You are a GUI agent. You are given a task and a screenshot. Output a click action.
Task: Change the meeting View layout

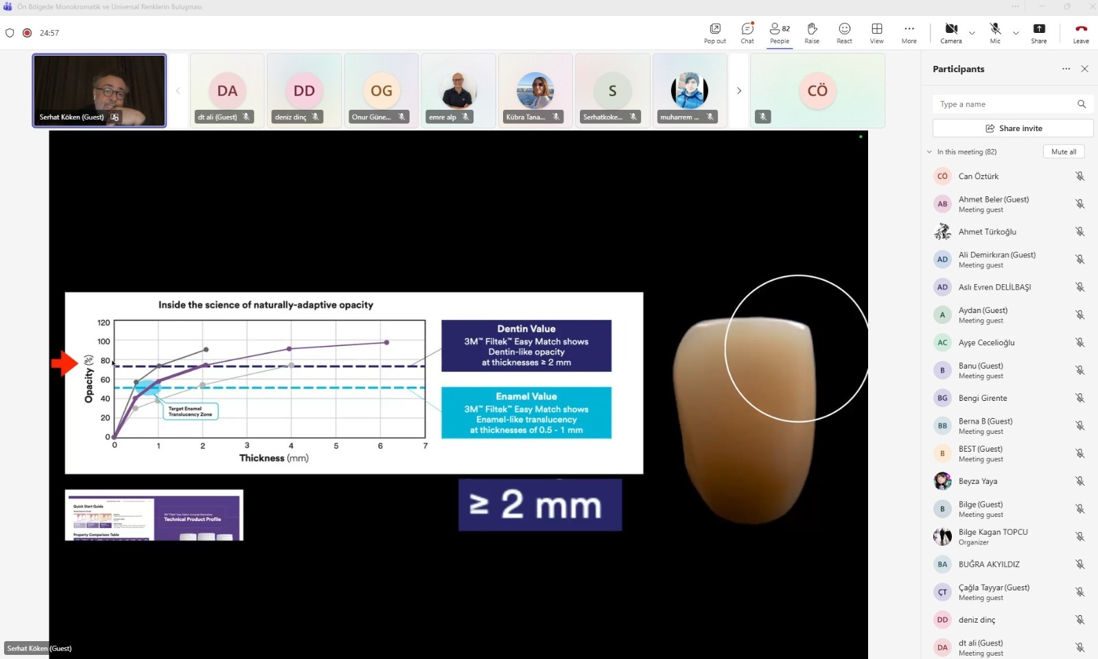click(876, 32)
